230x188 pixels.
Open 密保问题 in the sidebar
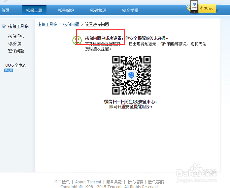(16, 51)
